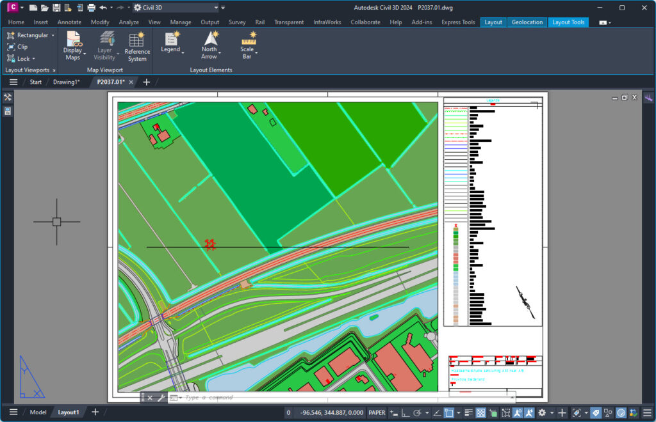Click the coordinates readout in status bar
This screenshot has height=422, width=656.
click(x=332, y=413)
